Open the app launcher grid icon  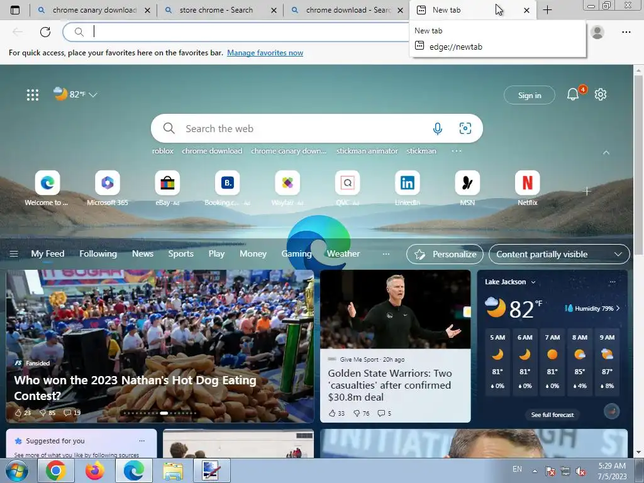[x=33, y=95]
